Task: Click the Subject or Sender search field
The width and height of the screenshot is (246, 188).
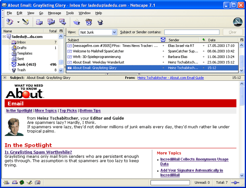Action: [x=192, y=32]
